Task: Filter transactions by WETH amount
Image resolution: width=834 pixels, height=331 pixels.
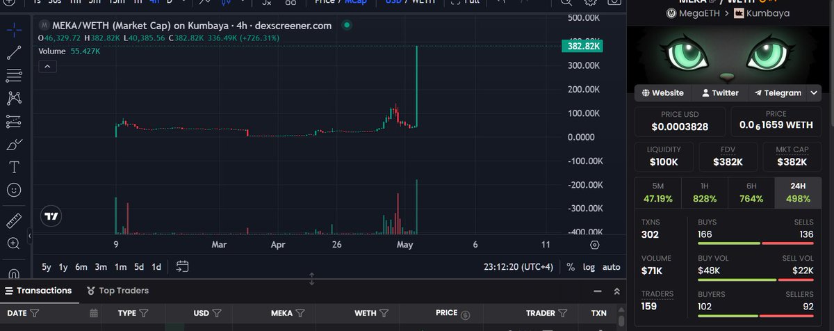Action: tap(384, 314)
